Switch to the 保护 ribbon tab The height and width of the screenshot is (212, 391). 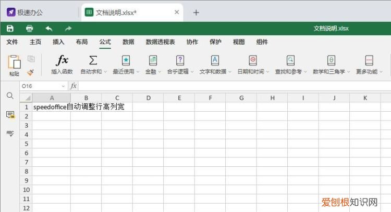point(215,42)
